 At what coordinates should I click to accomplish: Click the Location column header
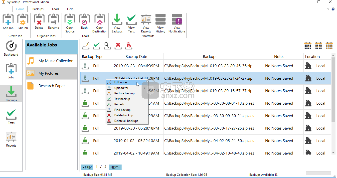click(317, 56)
